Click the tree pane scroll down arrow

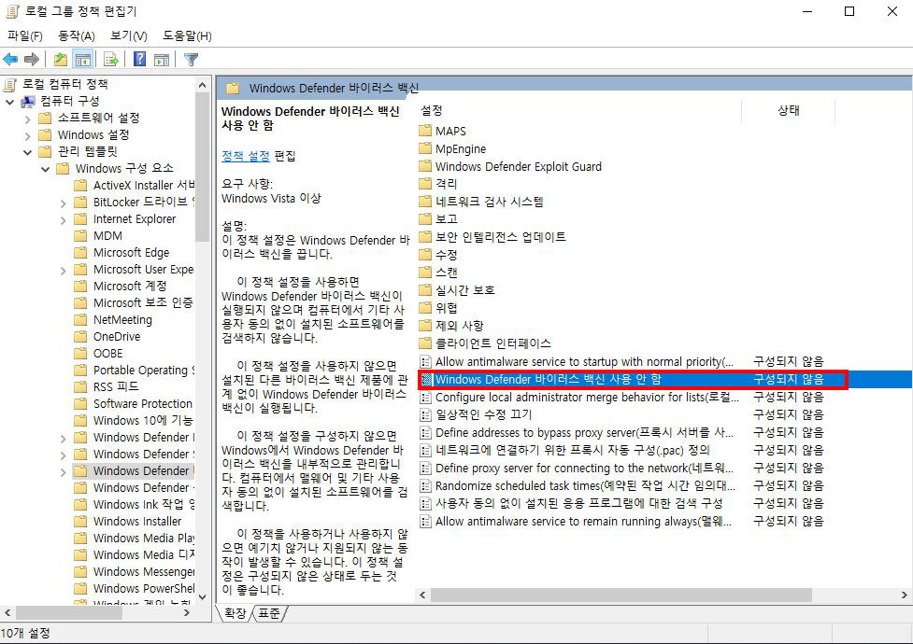click(202, 597)
